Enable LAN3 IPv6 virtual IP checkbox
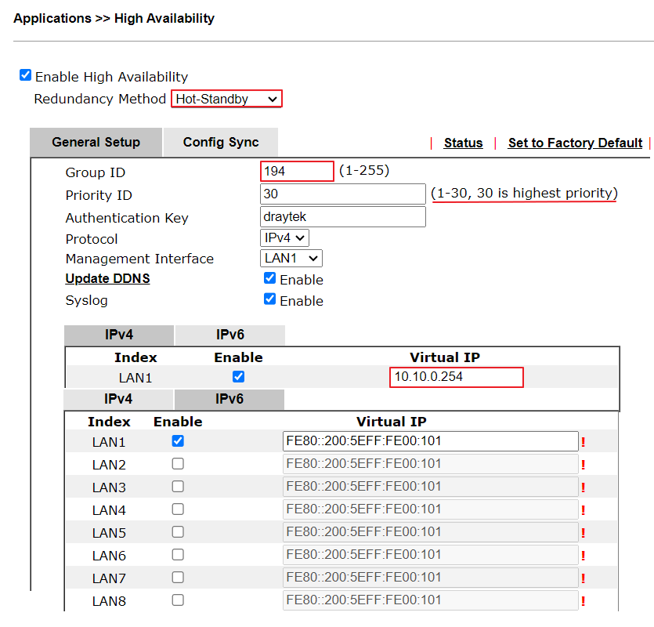This screenshot has width=654, height=627. tap(178, 487)
